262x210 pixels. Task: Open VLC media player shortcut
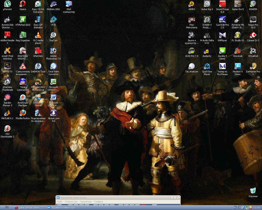click(x=38, y=38)
